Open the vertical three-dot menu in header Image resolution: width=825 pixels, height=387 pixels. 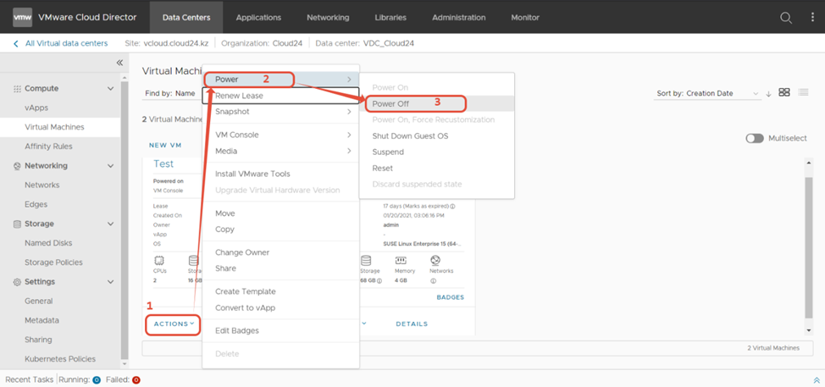(x=812, y=18)
